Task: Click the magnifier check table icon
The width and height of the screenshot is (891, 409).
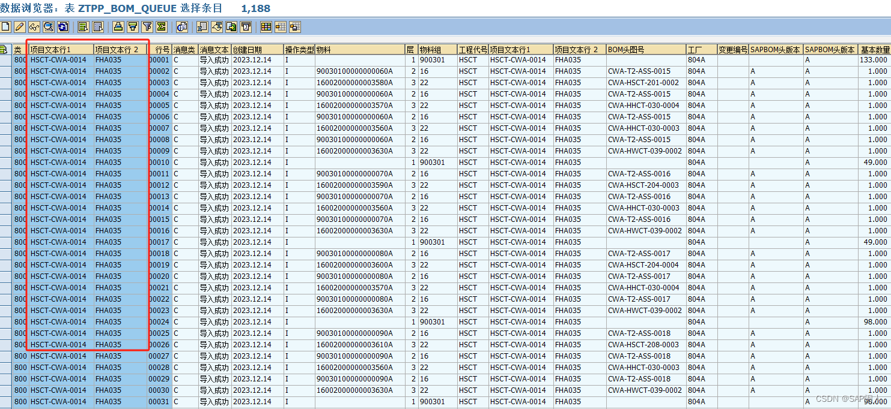Action: pyautogui.click(x=49, y=27)
